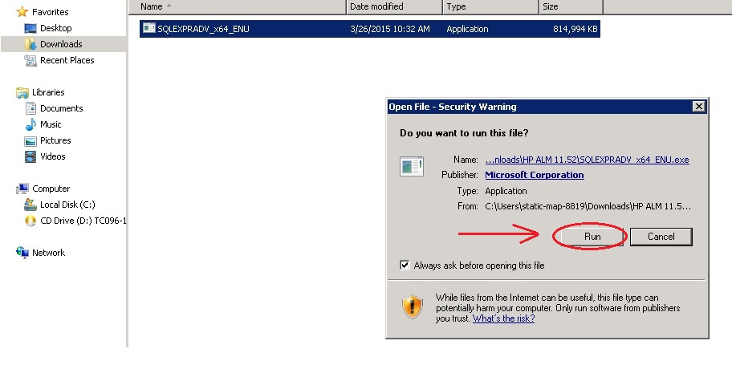Screen dimensions: 732x369
Task: Sort by the Type column header
Action: pyautogui.click(x=490, y=6)
